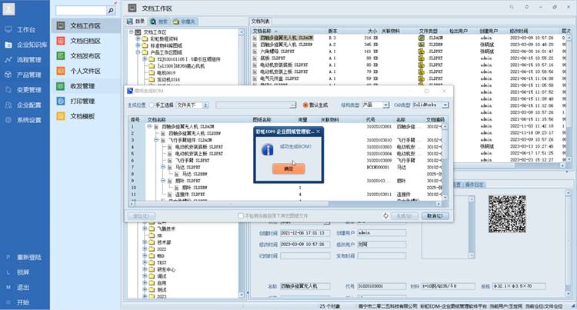Image resolution: width=577 pixels, height=310 pixels.
Task: Open 企业知识库 in the left sidebar
Action: [28, 44]
